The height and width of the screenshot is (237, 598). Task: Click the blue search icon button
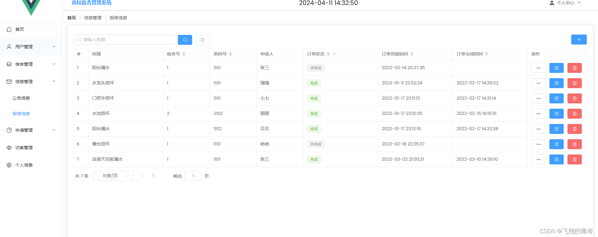(x=185, y=40)
